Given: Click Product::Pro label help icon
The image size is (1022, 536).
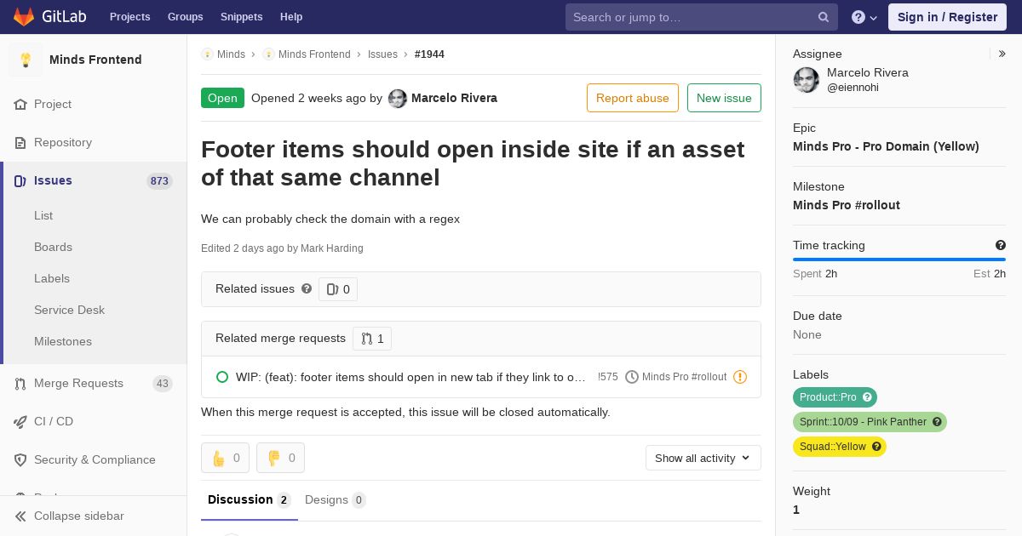Looking at the screenshot, I should point(867,397).
